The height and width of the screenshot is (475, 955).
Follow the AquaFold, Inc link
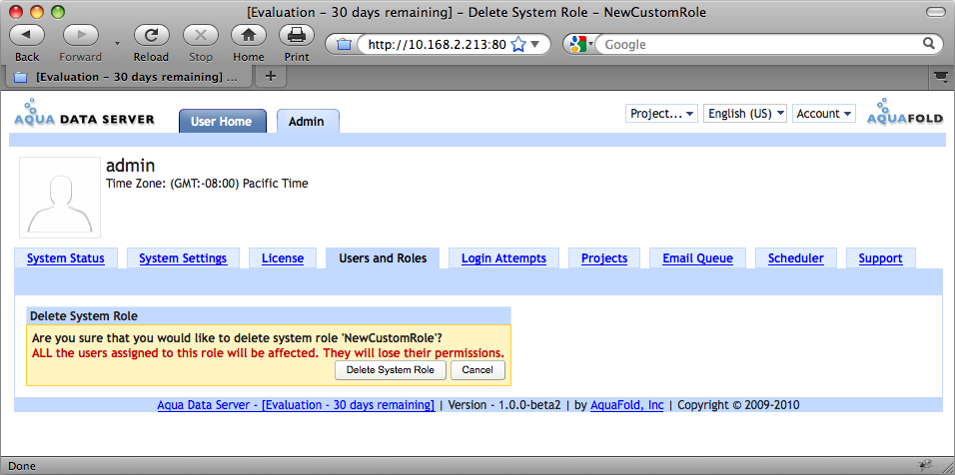pos(626,405)
